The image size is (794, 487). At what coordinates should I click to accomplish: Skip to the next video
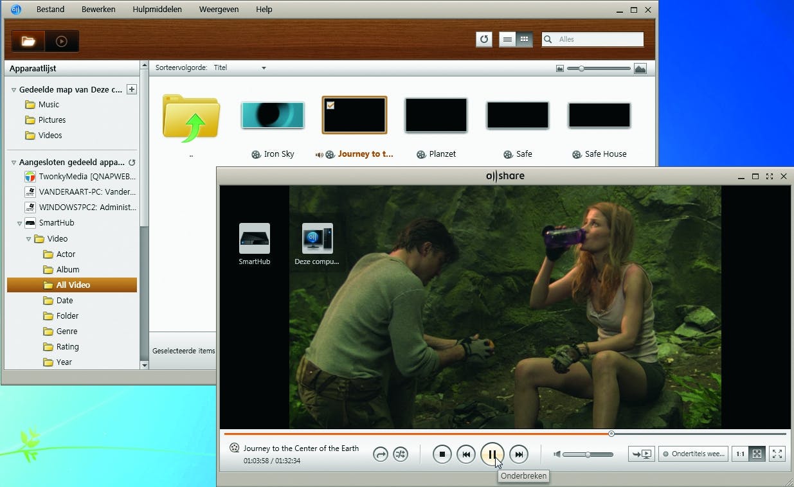click(518, 454)
